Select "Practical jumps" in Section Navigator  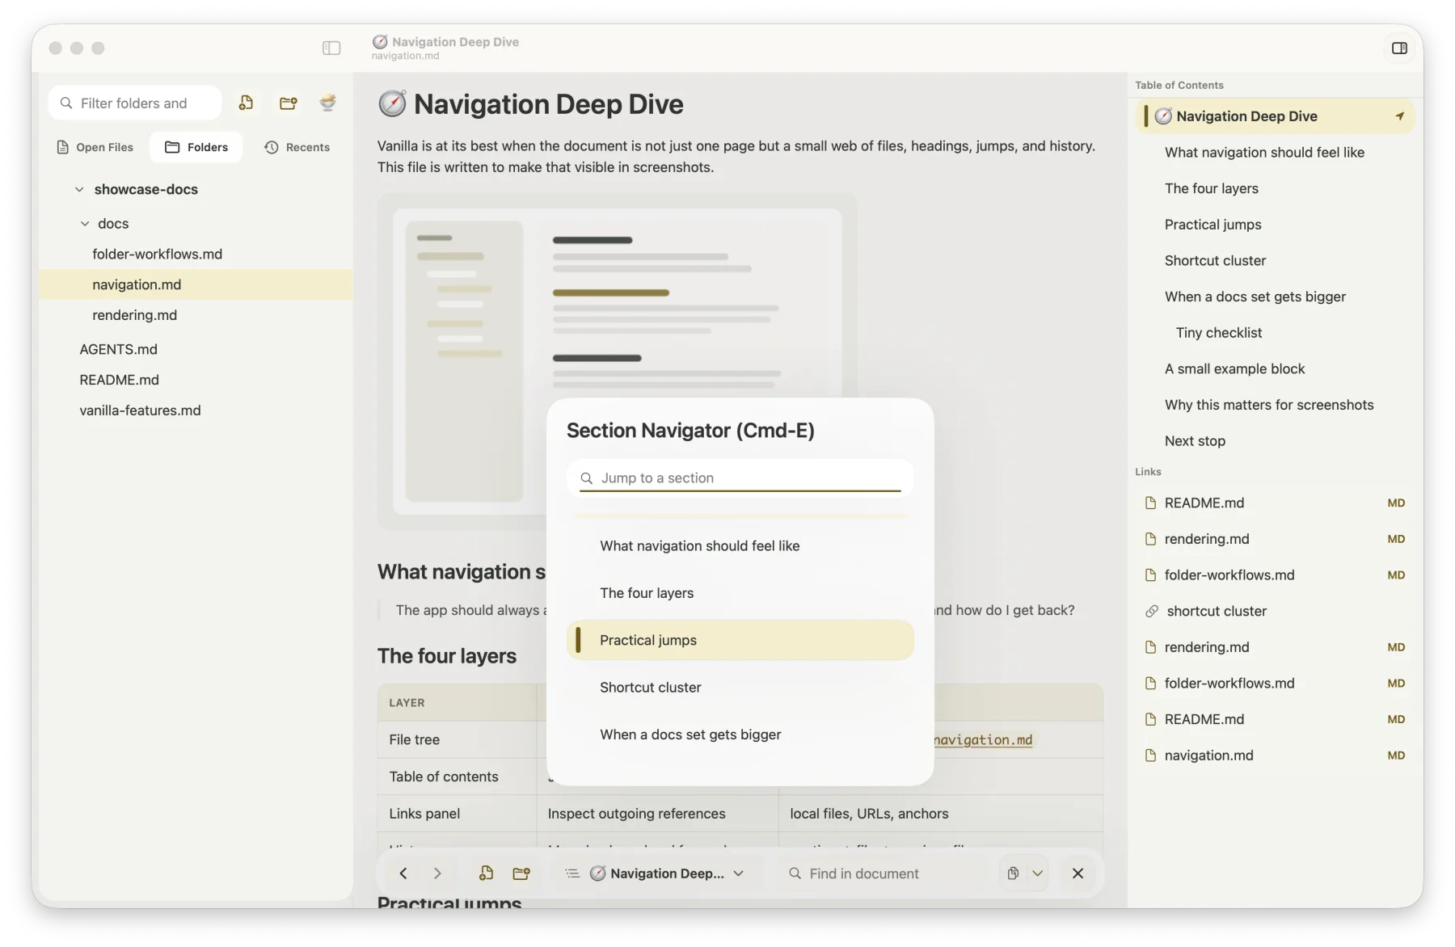pos(740,640)
